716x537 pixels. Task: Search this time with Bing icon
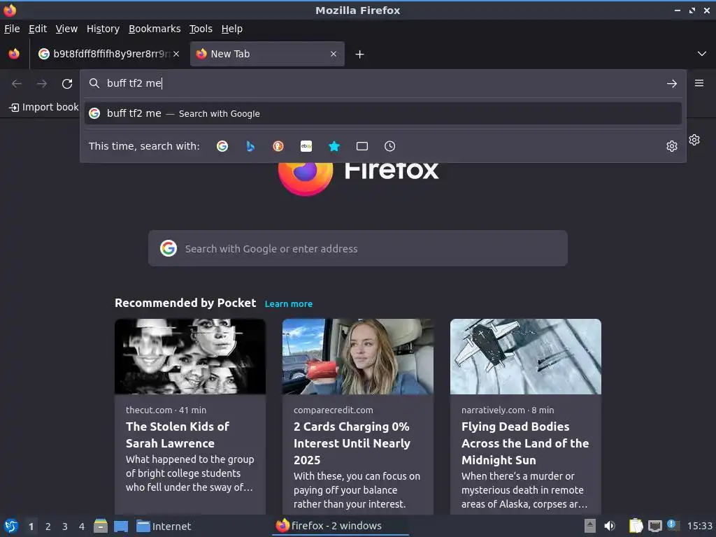tap(250, 146)
